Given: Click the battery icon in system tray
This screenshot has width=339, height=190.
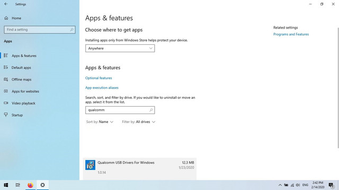Looking at the screenshot, I should coord(286,185).
